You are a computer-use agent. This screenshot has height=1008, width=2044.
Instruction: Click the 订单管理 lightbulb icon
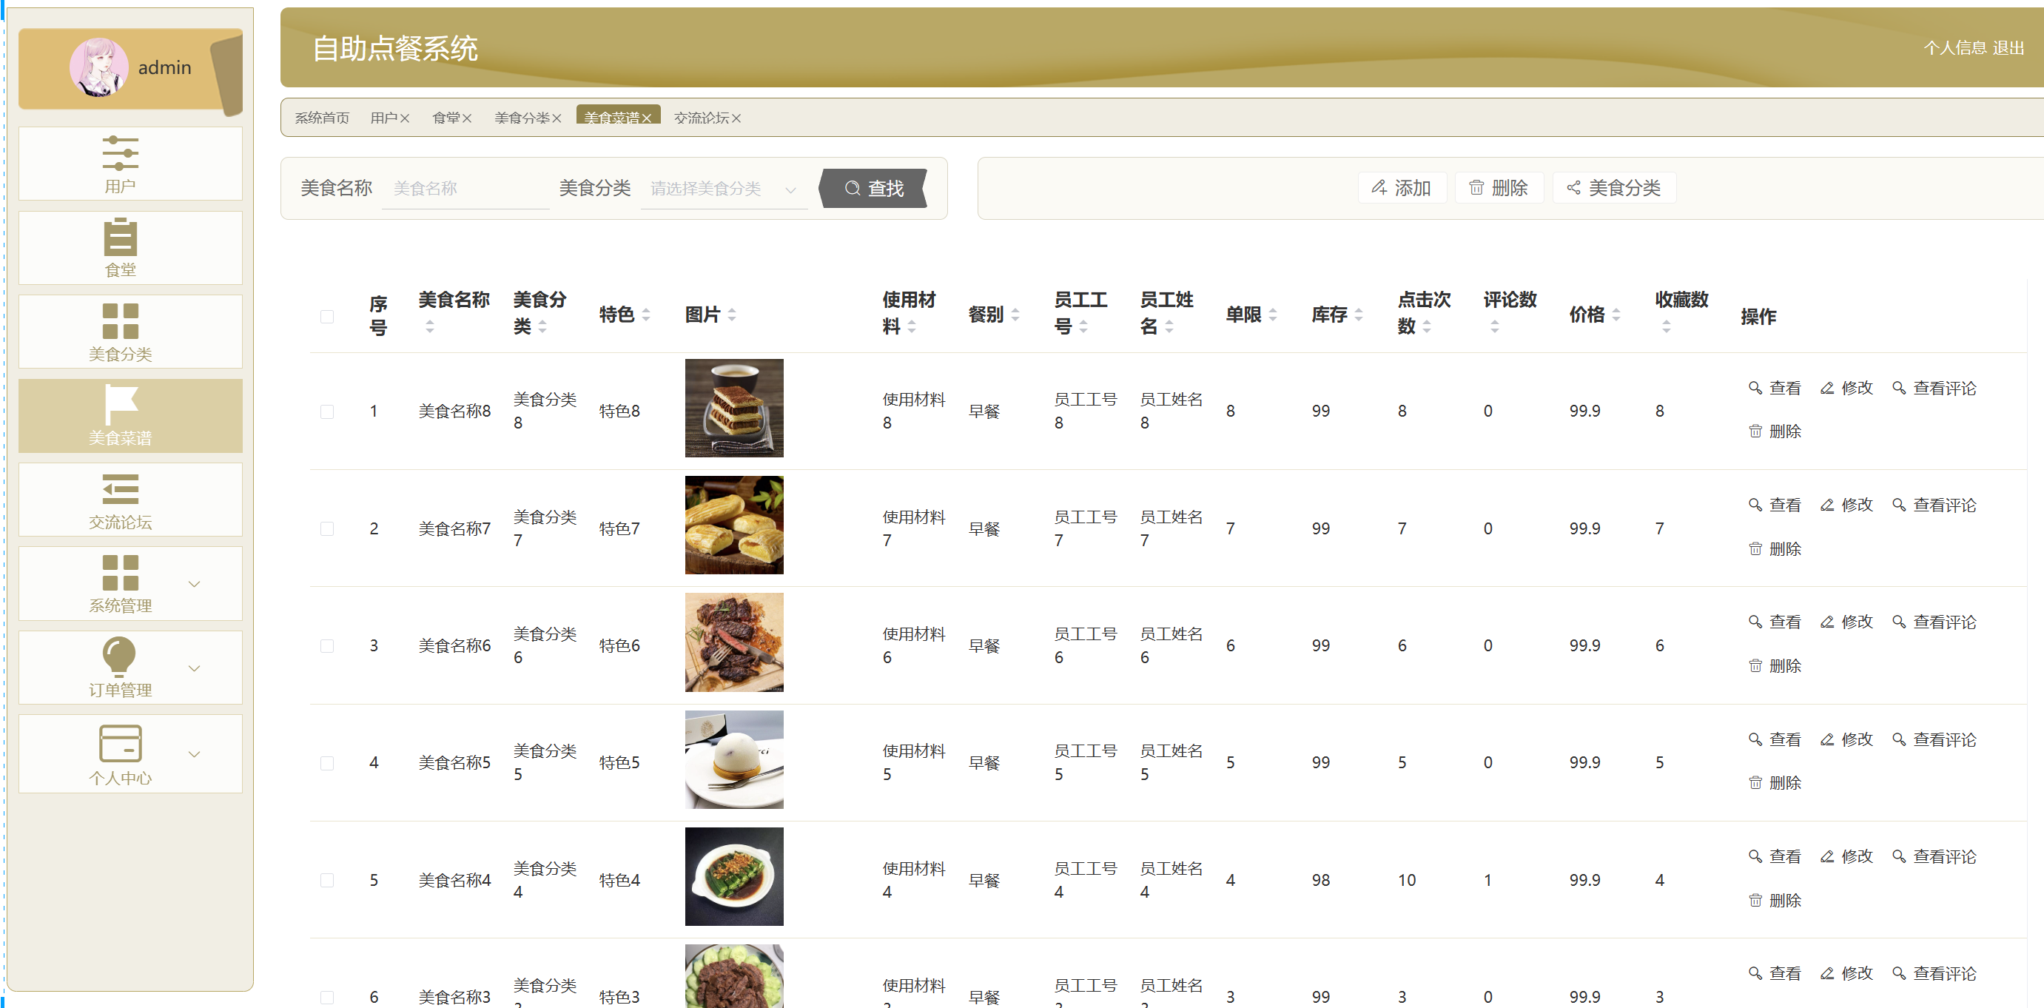[x=120, y=656]
